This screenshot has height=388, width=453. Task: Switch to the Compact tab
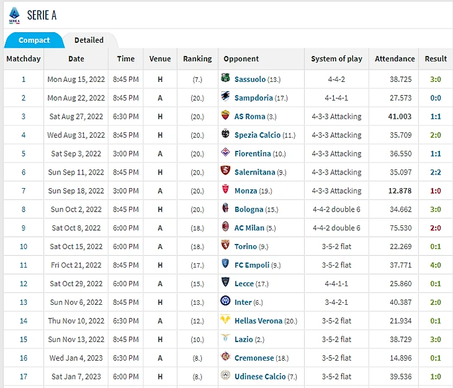click(x=34, y=40)
